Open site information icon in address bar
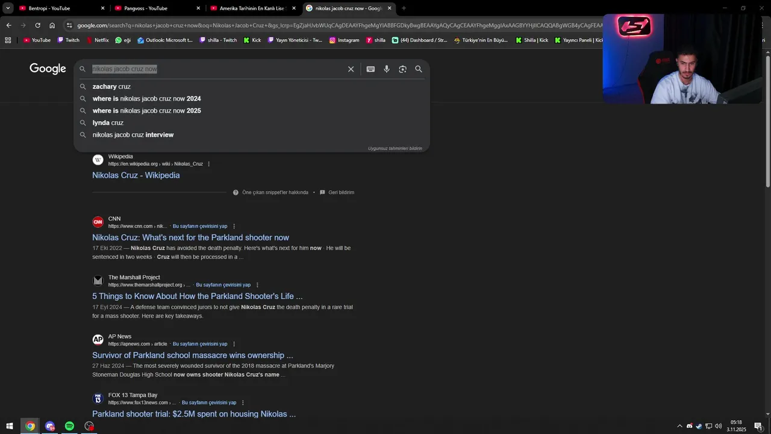This screenshot has height=434, width=771. pos(69,25)
